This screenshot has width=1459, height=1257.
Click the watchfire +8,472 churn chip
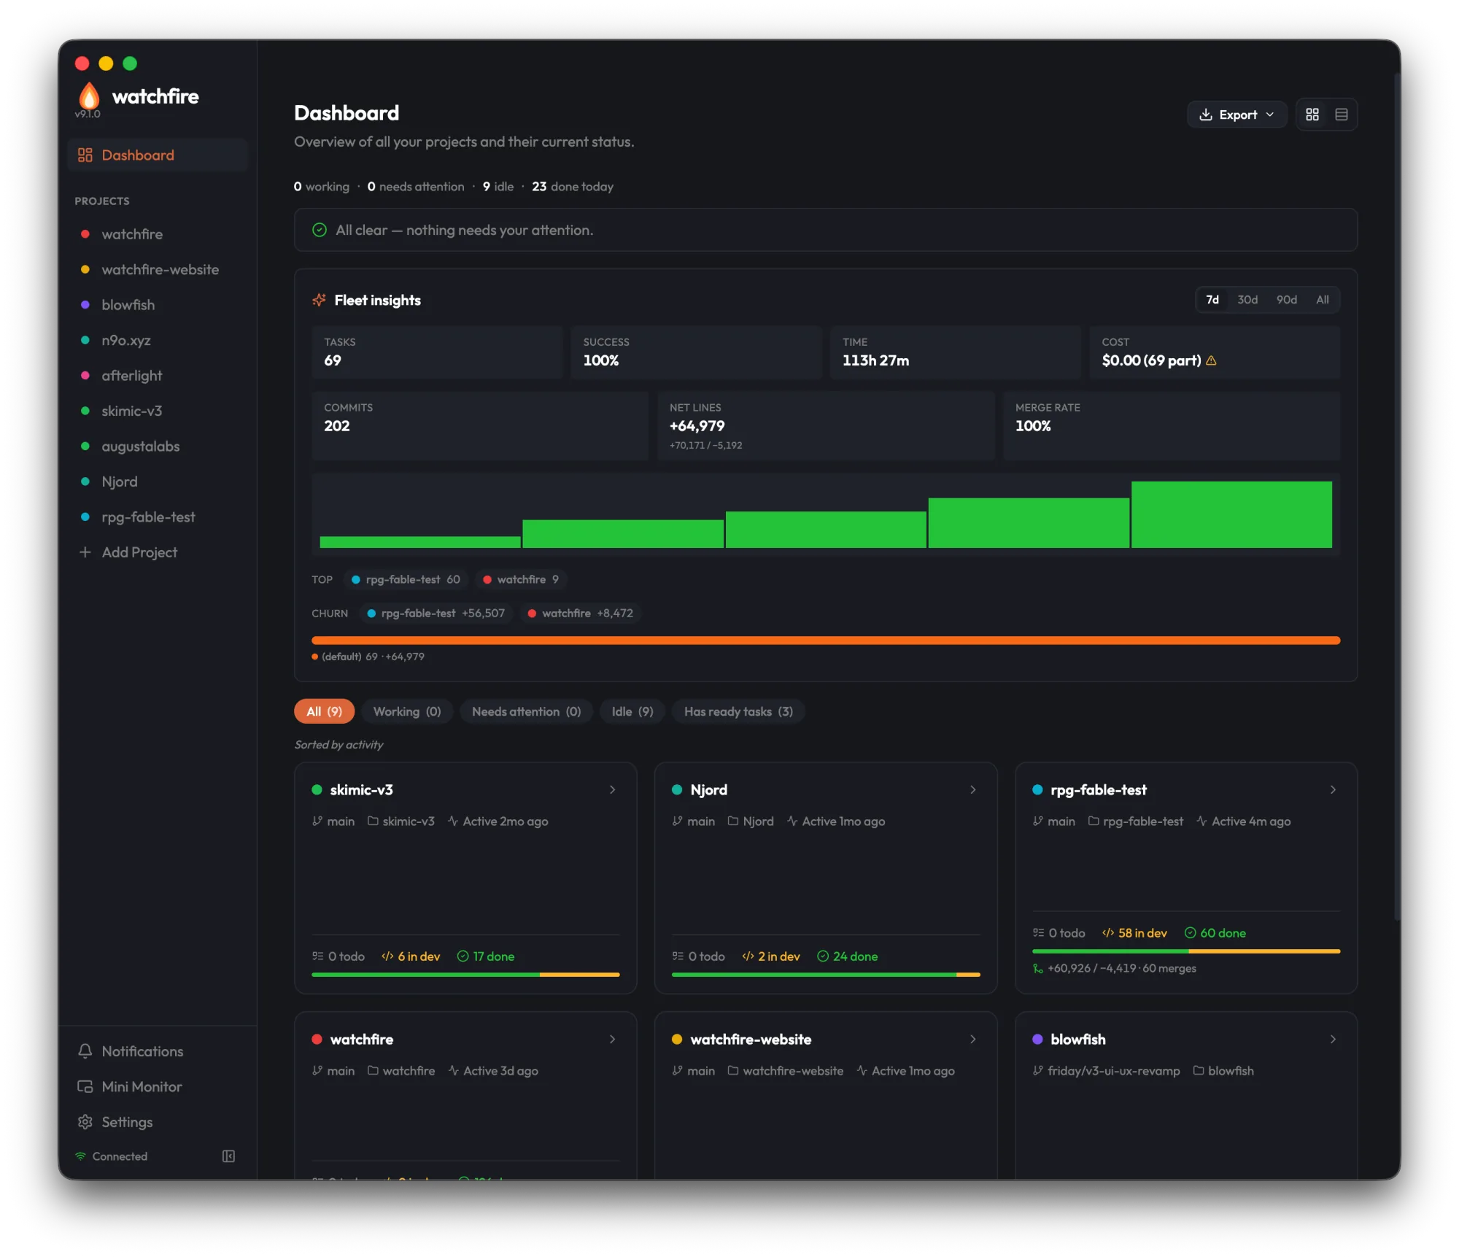pos(581,613)
